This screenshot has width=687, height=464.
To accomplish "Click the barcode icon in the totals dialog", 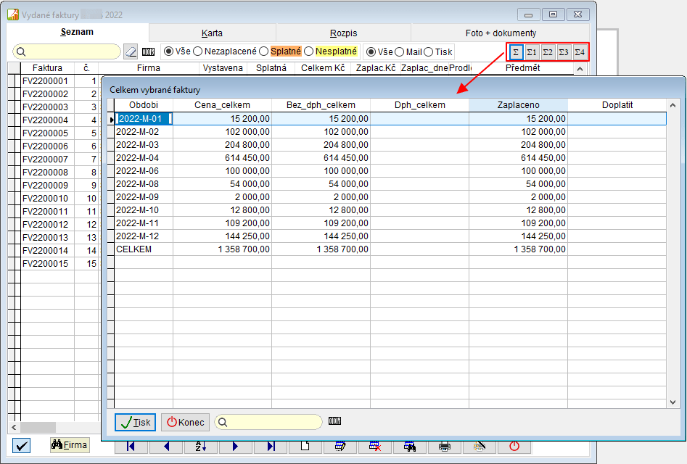I will (334, 421).
